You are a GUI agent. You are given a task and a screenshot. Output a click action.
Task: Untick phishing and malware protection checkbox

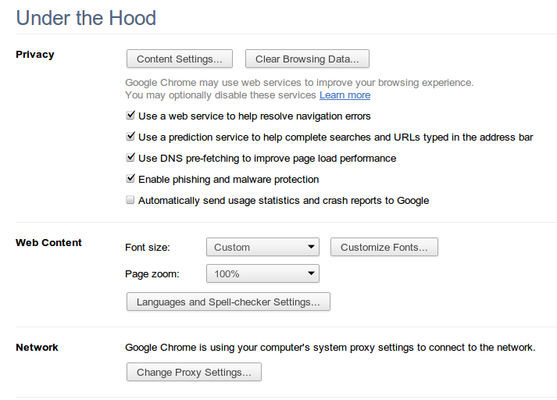(130, 179)
